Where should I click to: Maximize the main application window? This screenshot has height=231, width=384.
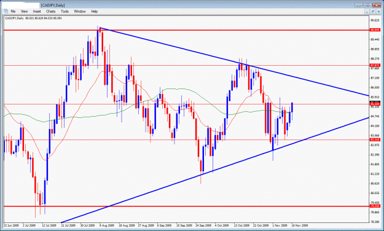(x=367, y=5)
